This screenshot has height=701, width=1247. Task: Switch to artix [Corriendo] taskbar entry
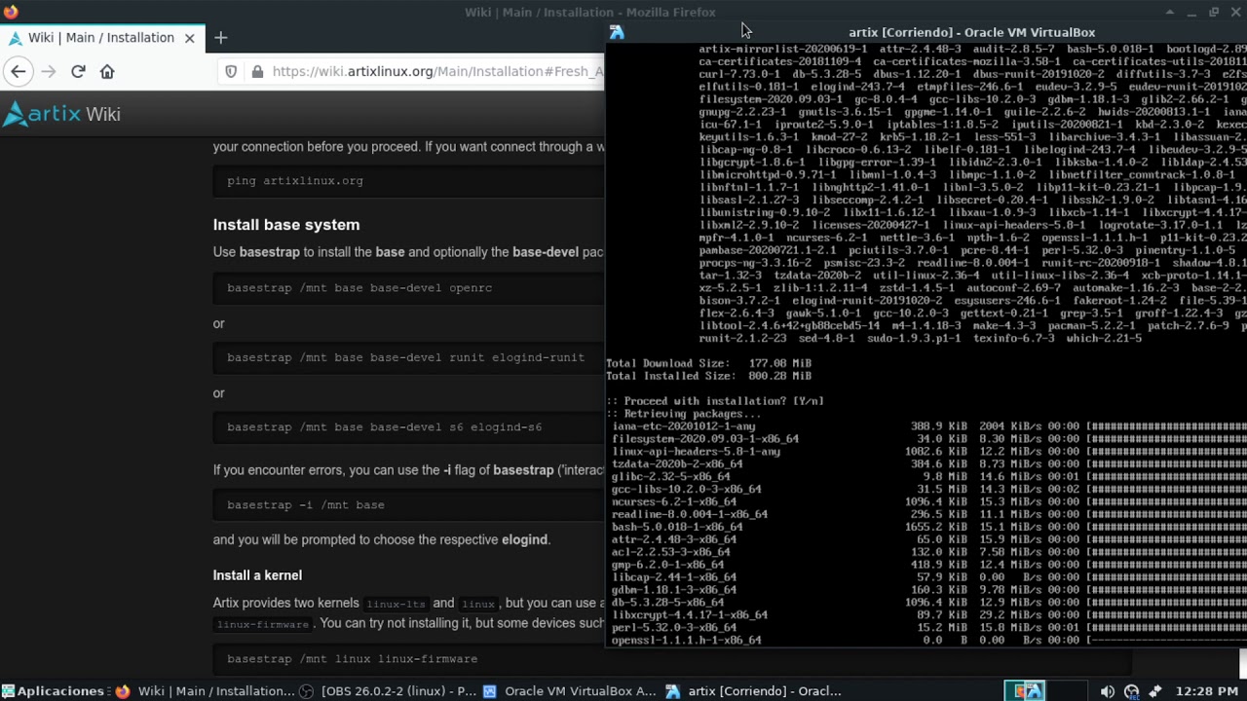753,691
